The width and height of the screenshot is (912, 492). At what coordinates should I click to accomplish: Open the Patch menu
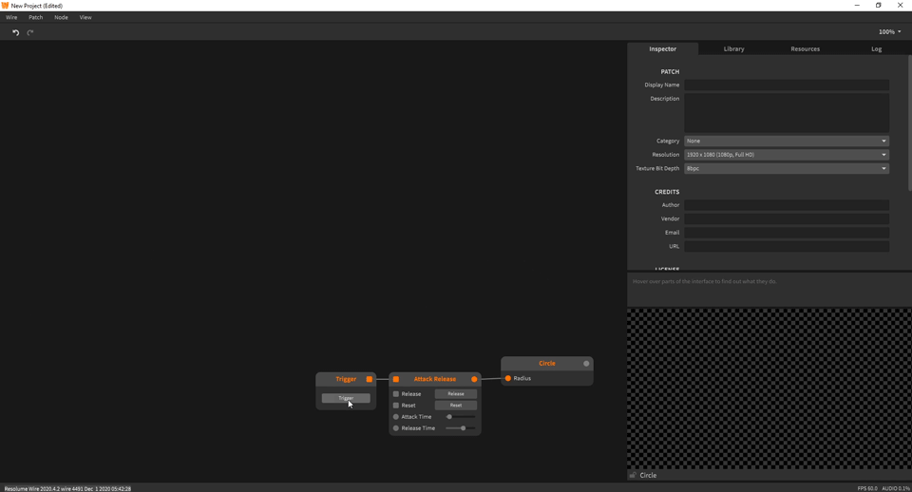35,17
